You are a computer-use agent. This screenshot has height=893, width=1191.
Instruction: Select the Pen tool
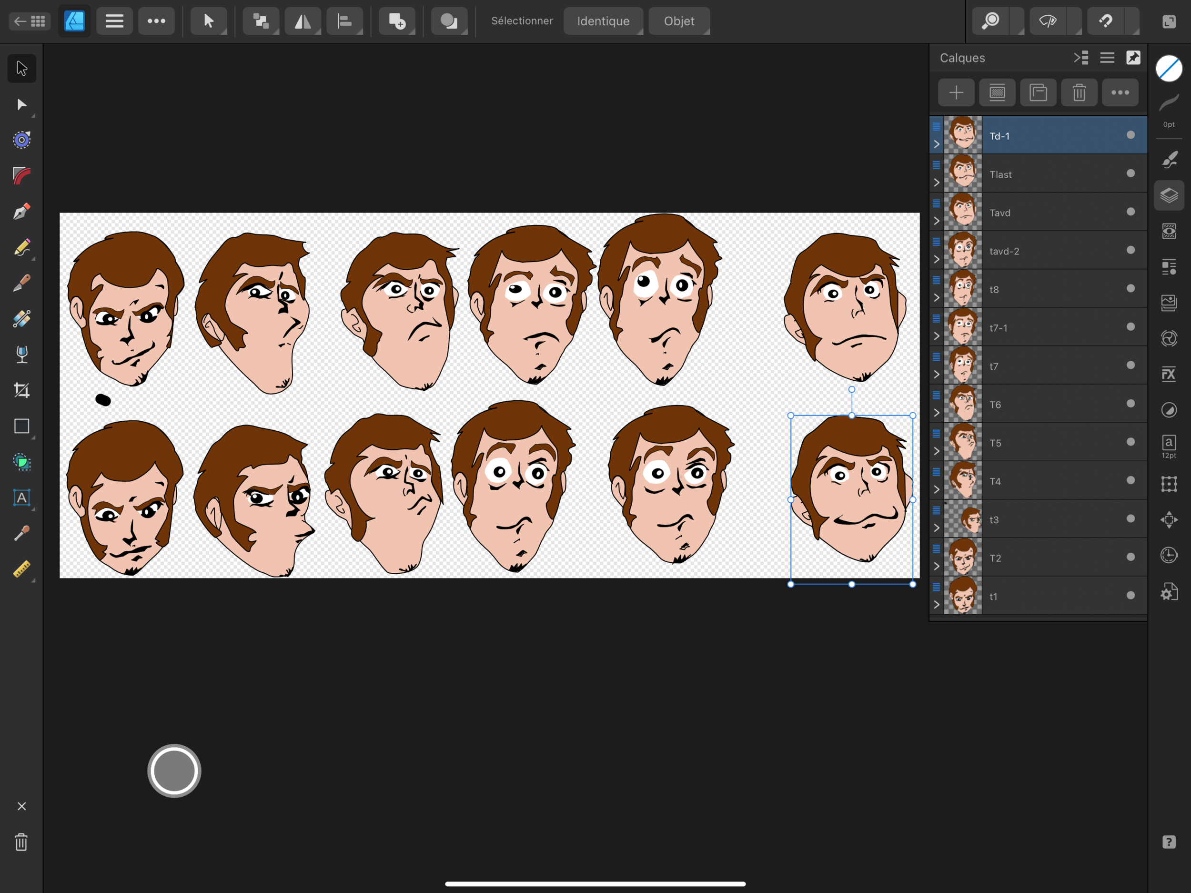(x=21, y=212)
